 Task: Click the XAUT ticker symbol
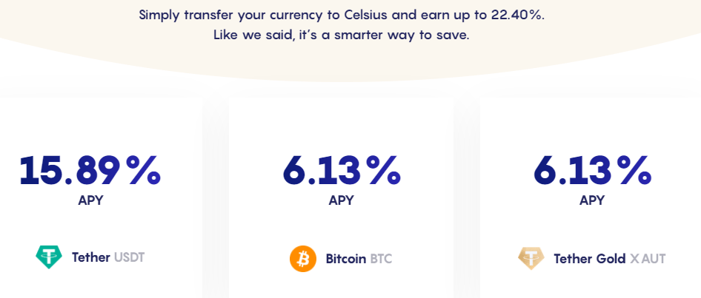tap(648, 259)
